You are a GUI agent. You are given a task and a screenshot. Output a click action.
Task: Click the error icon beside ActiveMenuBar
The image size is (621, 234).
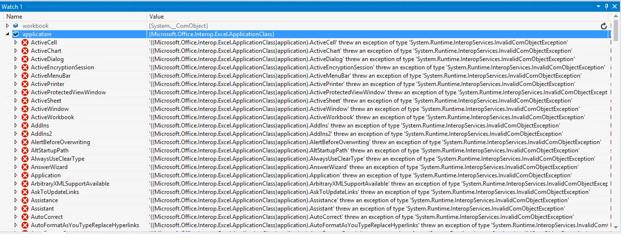tap(25, 76)
